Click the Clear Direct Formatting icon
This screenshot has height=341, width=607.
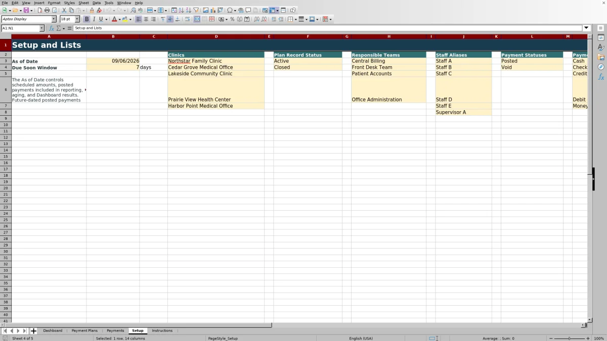tap(99, 10)
